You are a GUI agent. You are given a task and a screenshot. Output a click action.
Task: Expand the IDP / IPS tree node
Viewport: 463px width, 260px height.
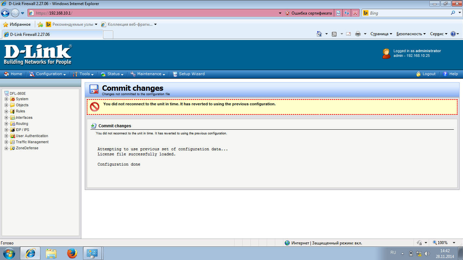point(6,130)
